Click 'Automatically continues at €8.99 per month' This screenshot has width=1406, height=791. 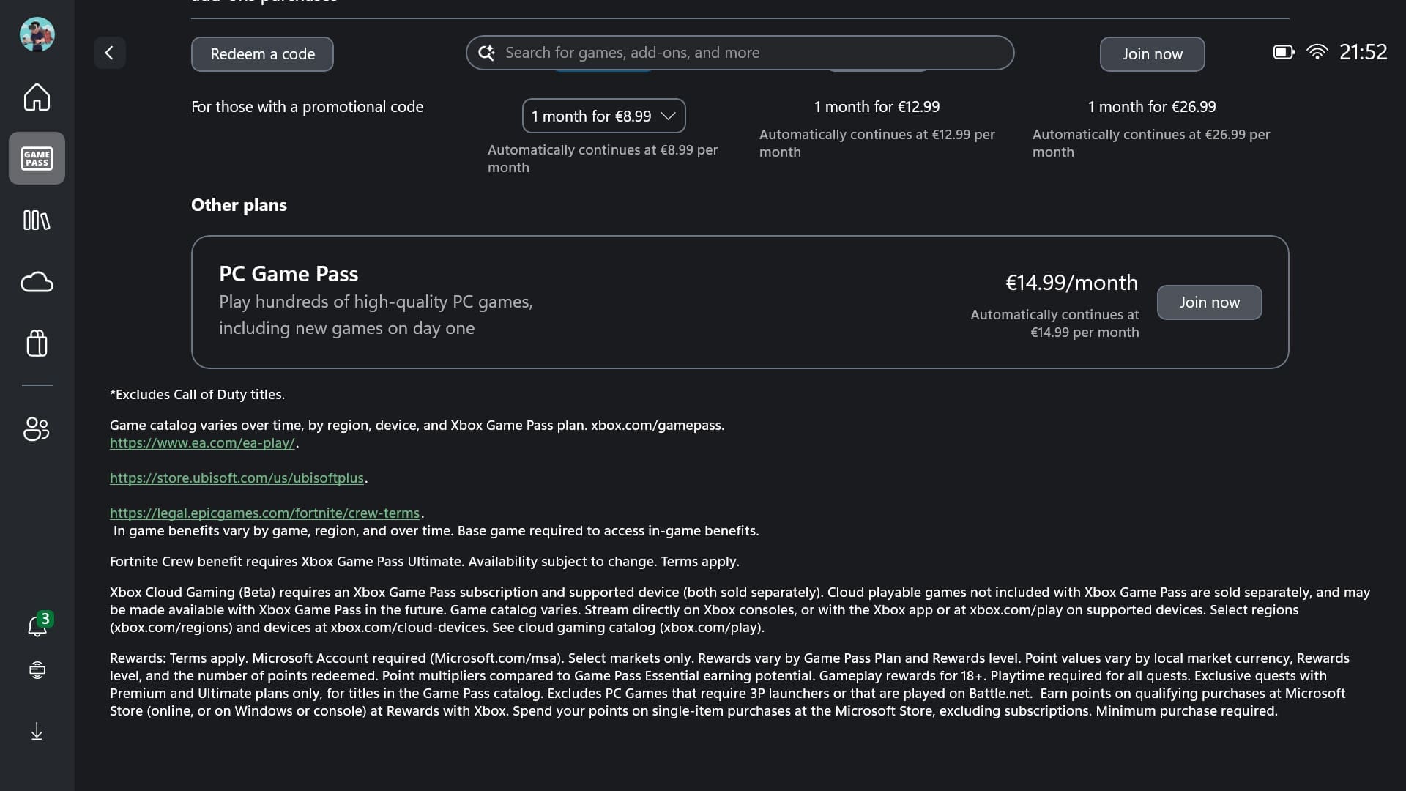coord(603,159)
